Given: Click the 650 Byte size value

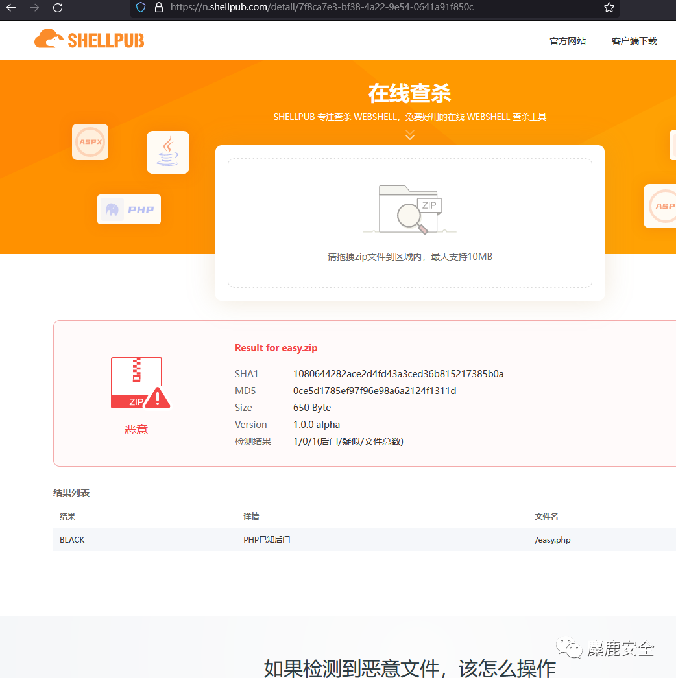Looking at the screenshot, I should pos(312,408).
